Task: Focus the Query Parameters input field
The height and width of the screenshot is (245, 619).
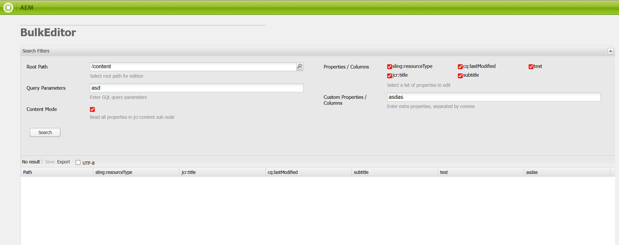Action: click(197, 88)
